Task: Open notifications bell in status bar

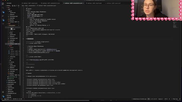Action: pos(180,99)
